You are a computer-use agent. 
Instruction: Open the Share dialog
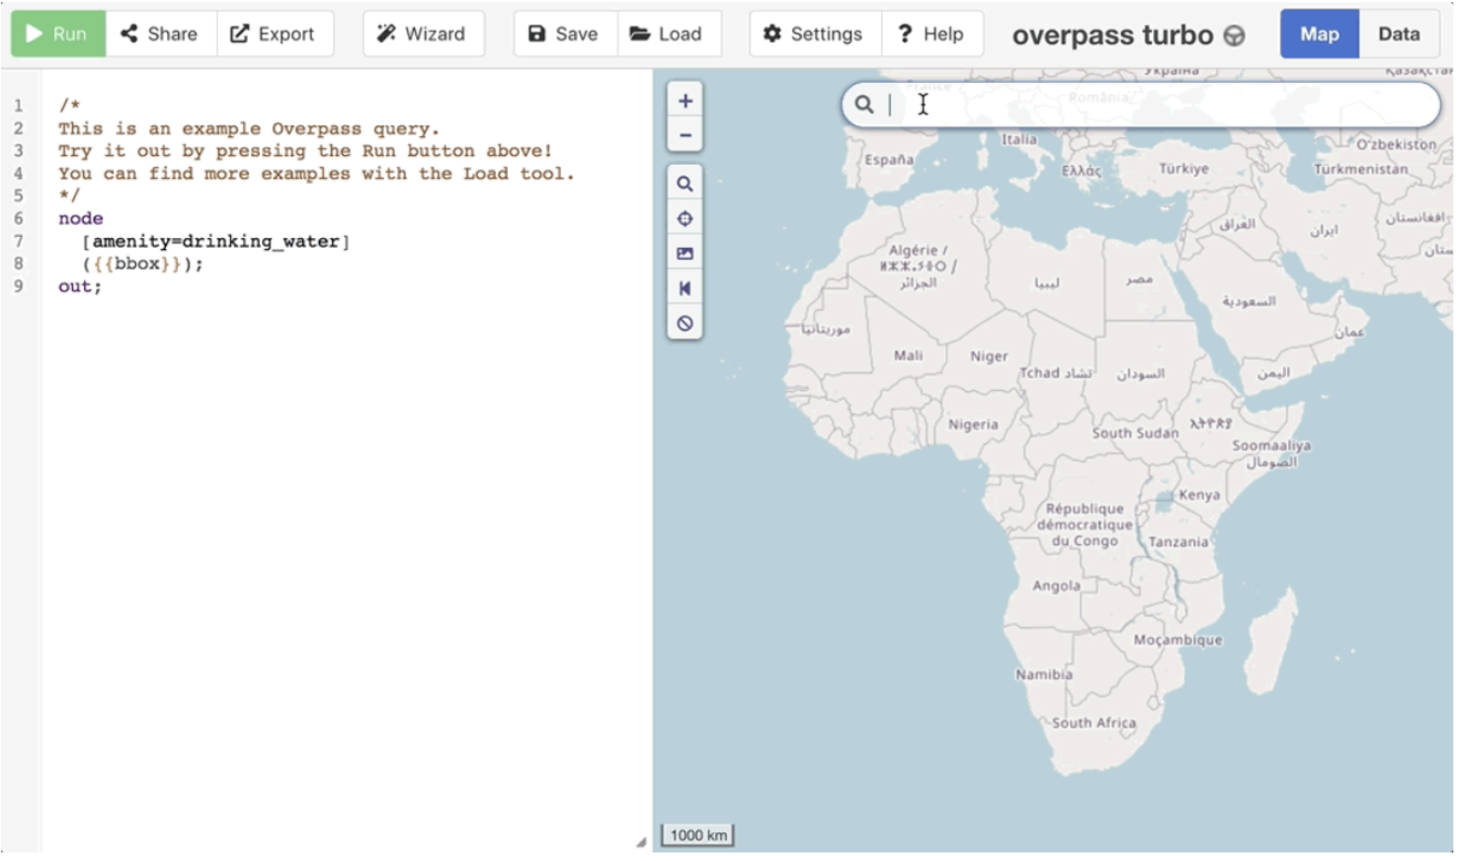click(161, 34)
